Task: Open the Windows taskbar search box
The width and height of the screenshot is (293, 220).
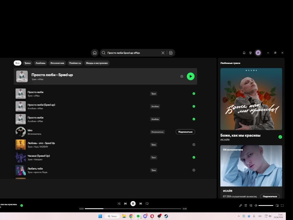Action: pos(112,216)
